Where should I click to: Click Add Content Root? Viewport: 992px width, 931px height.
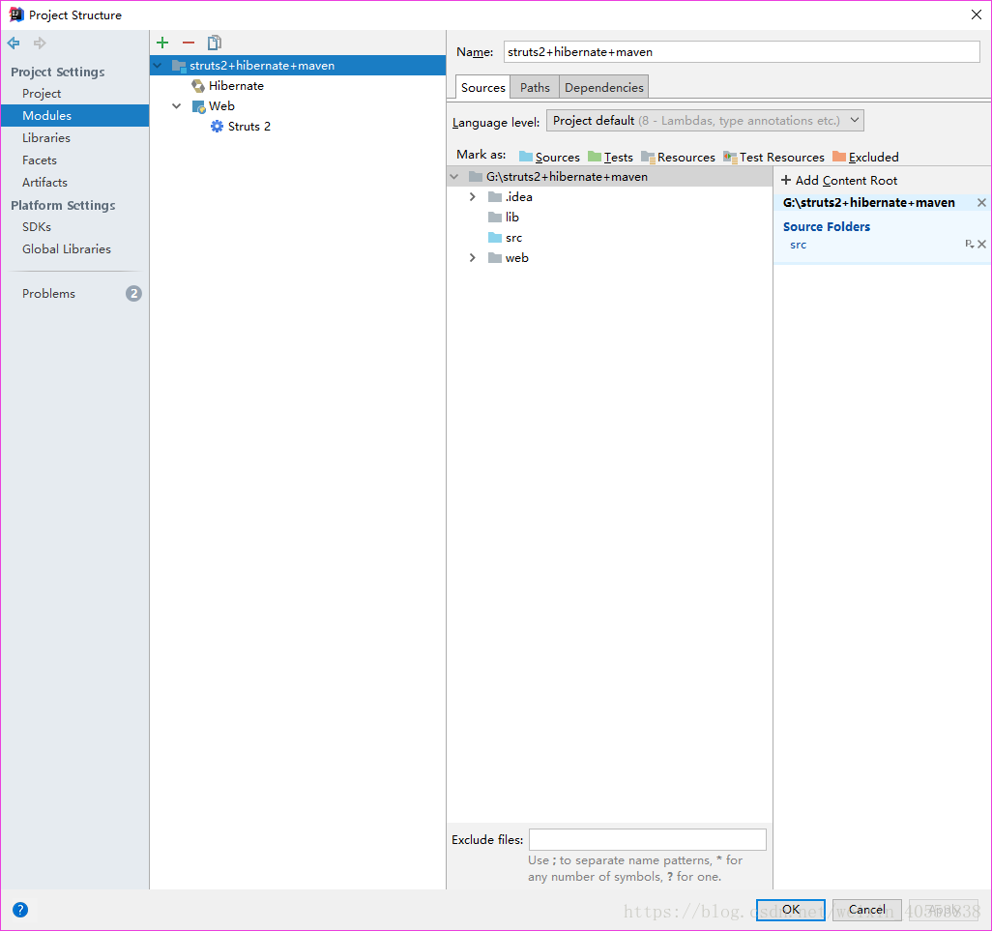839,180
